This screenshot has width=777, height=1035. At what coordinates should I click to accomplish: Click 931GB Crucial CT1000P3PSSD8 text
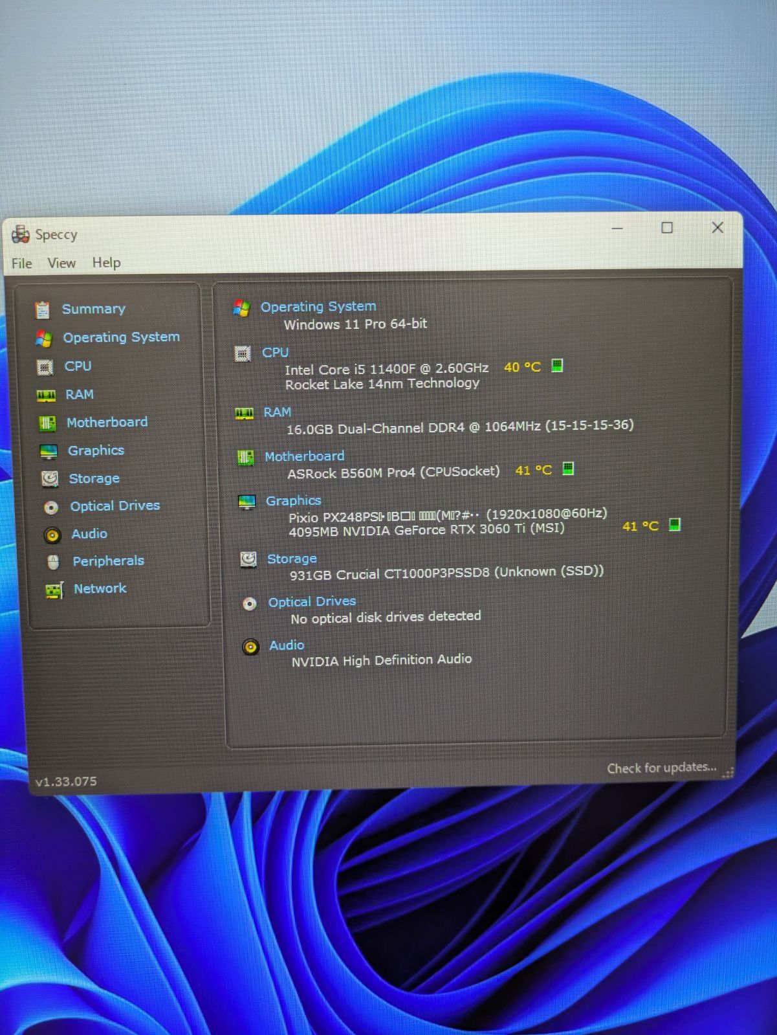coord(446,572)
